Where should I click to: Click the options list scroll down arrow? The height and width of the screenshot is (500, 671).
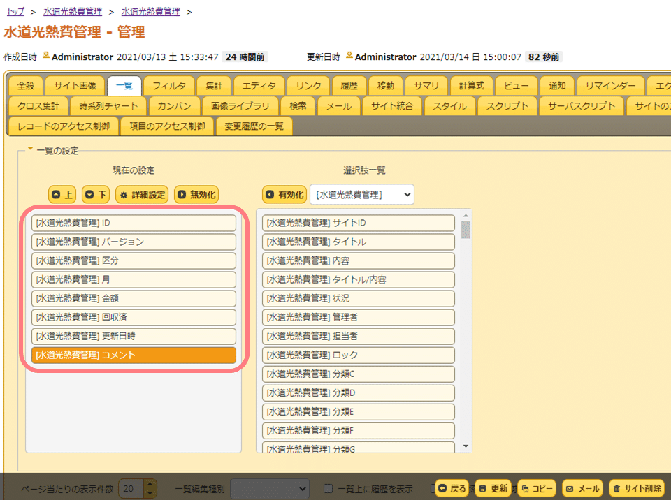click(466, 446)
